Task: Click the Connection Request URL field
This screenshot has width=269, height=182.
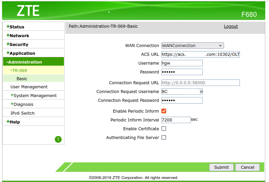Action: (201, 83)
